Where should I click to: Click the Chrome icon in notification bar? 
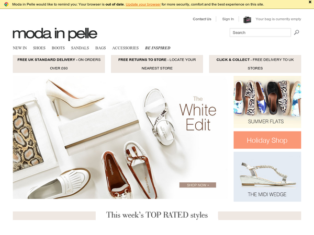(6, 4)
